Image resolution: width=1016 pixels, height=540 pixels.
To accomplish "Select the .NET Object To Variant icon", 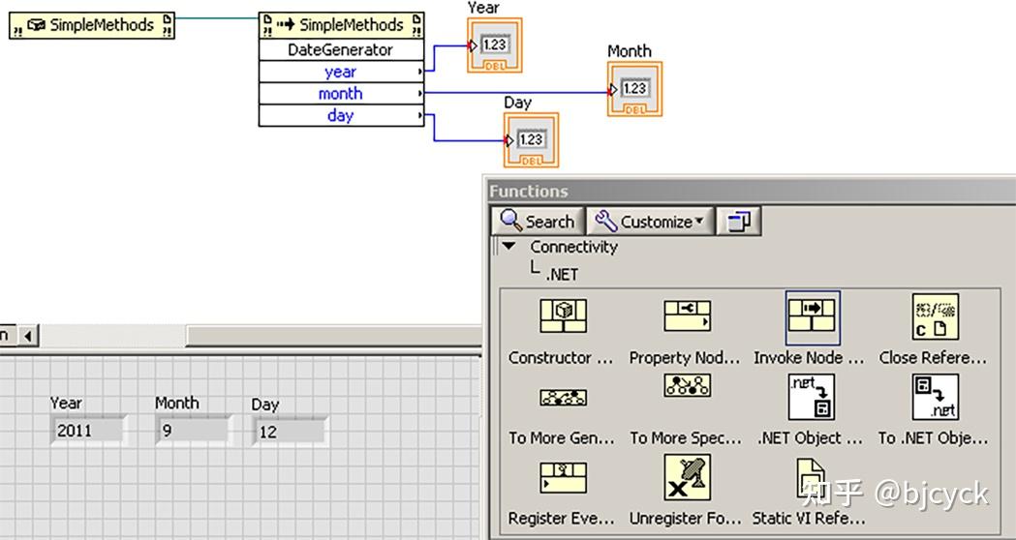I will [811, 397].
